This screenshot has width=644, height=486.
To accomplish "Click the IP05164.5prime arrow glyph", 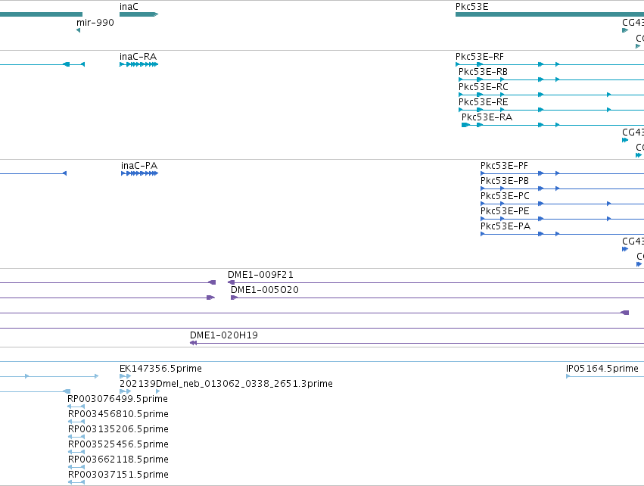I will [x=568, y=376].
